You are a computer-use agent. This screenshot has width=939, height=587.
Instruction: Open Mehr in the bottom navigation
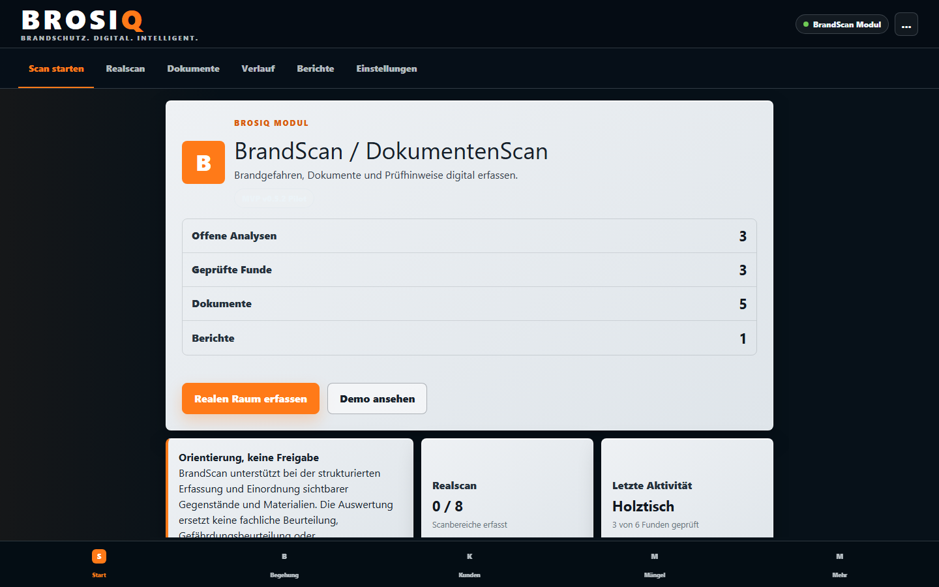tap(840, 564)
